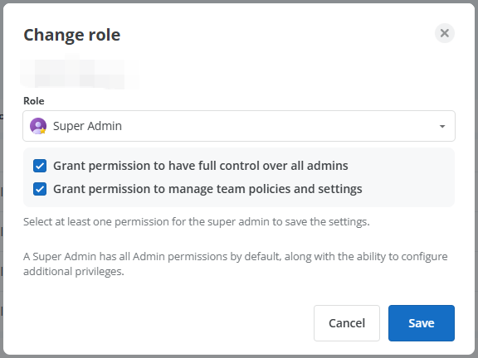478x358 pixels.
Task: Click the yellow star badge on role icon
Action: pos(43,131)
